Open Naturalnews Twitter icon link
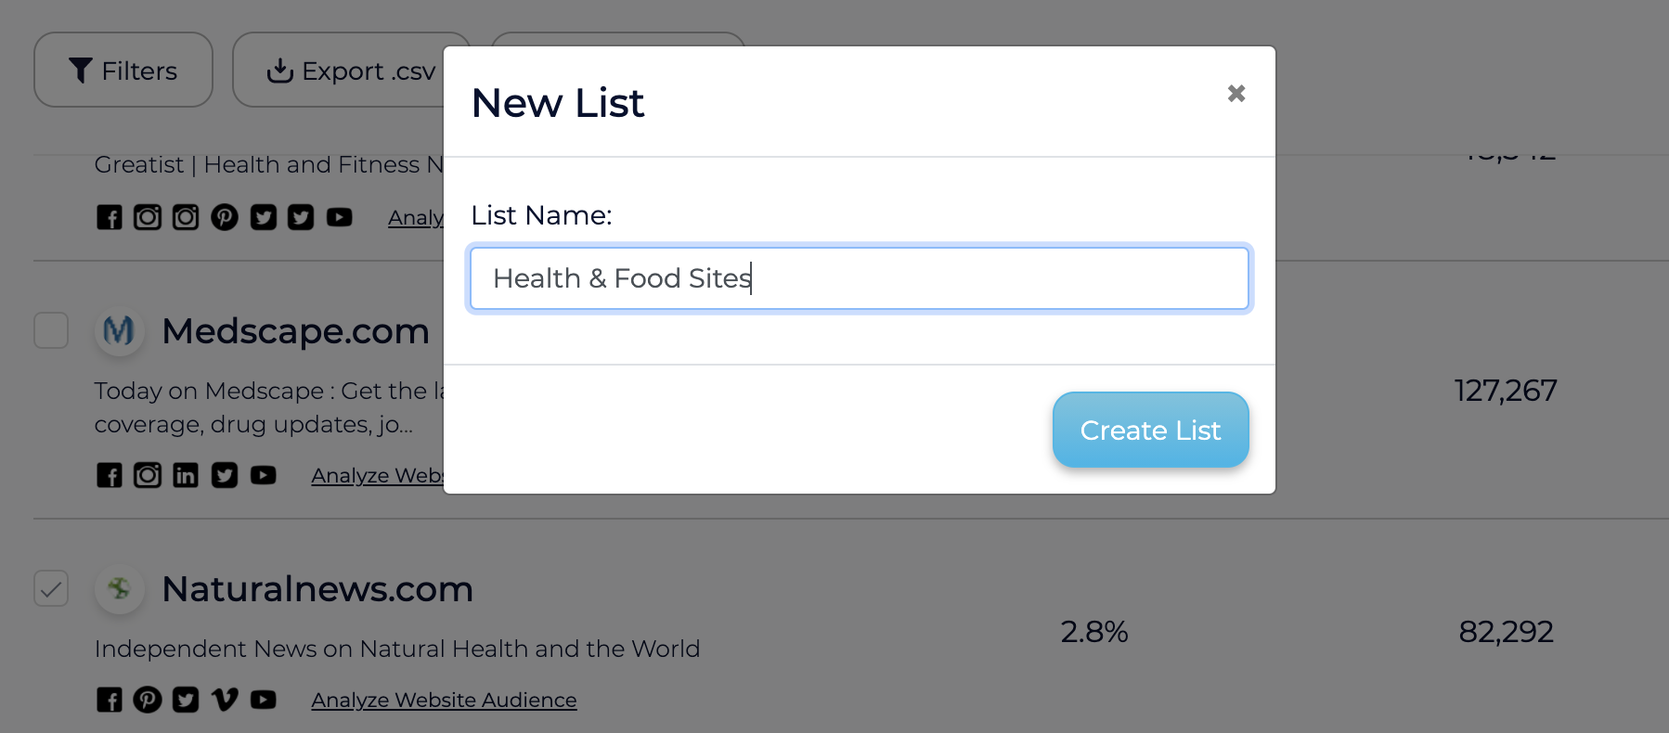The width and height of the screenshot is (1669, 733). pos(186,700)
